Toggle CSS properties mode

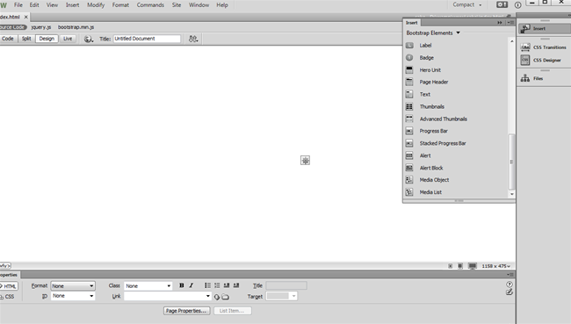point(8,297)
